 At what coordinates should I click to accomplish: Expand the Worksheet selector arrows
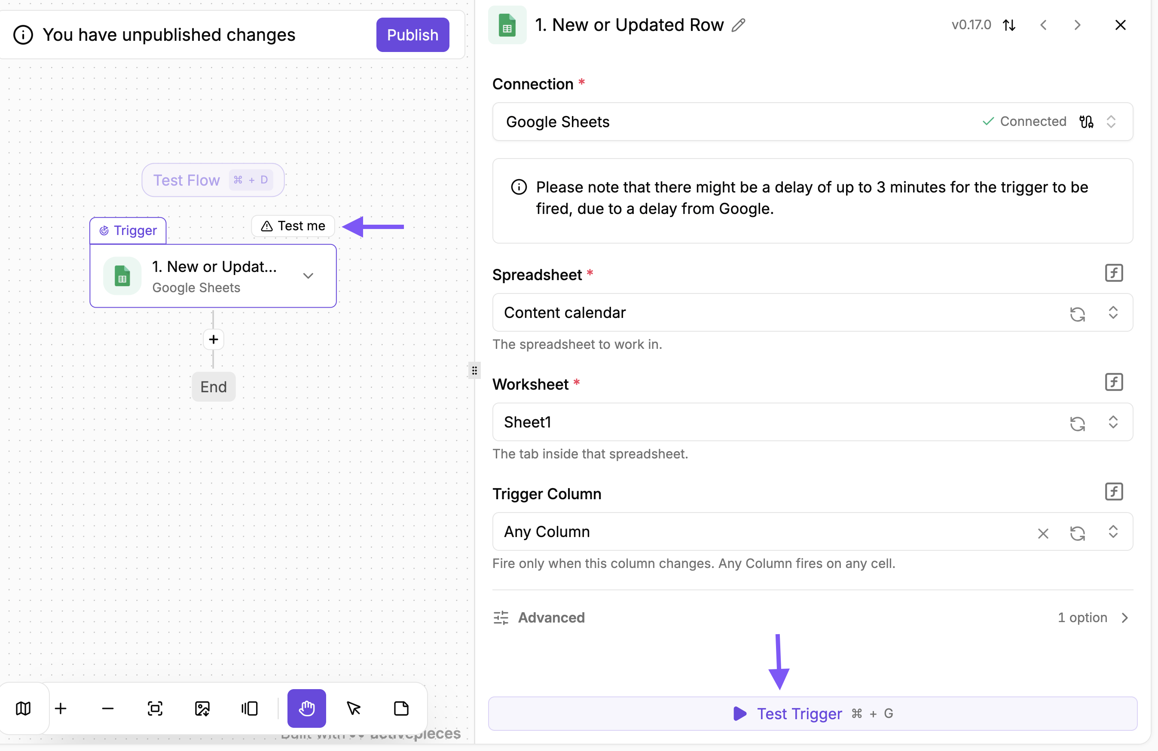click(1113, 422)
